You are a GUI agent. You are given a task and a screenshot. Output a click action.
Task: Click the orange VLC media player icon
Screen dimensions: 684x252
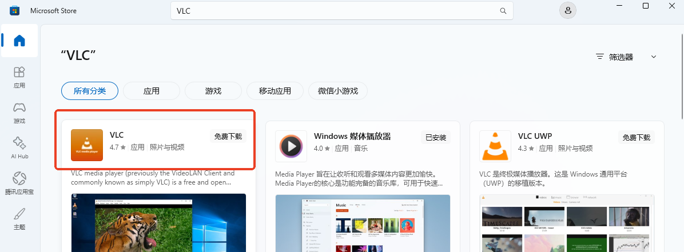[x=87, y=145]
